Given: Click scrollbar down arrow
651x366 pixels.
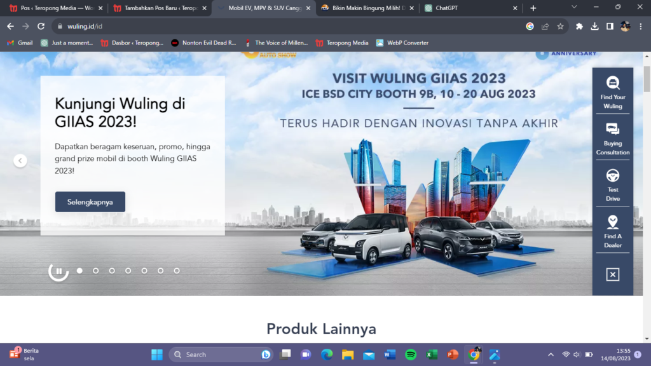Looking at the screenshot, I should (x=647, y=339).
